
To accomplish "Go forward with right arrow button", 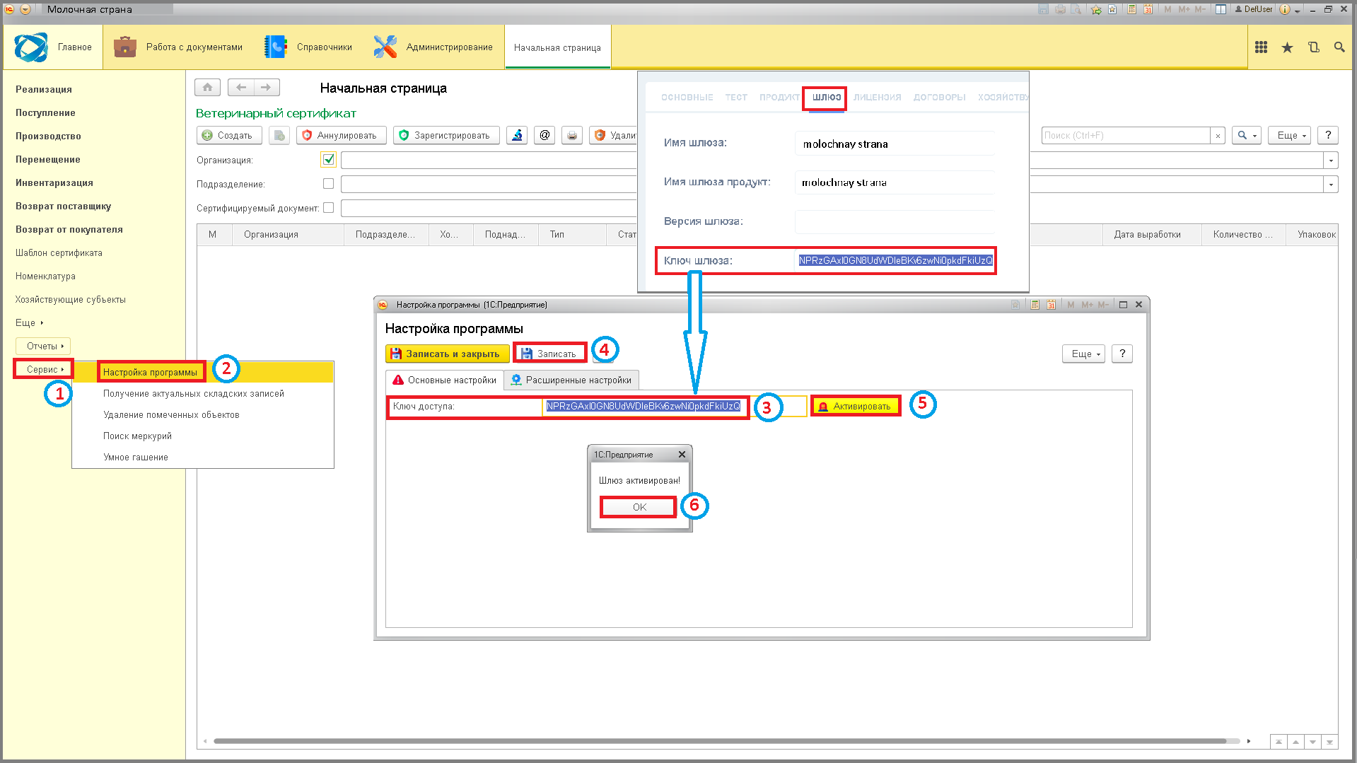I will coord(267,87).
